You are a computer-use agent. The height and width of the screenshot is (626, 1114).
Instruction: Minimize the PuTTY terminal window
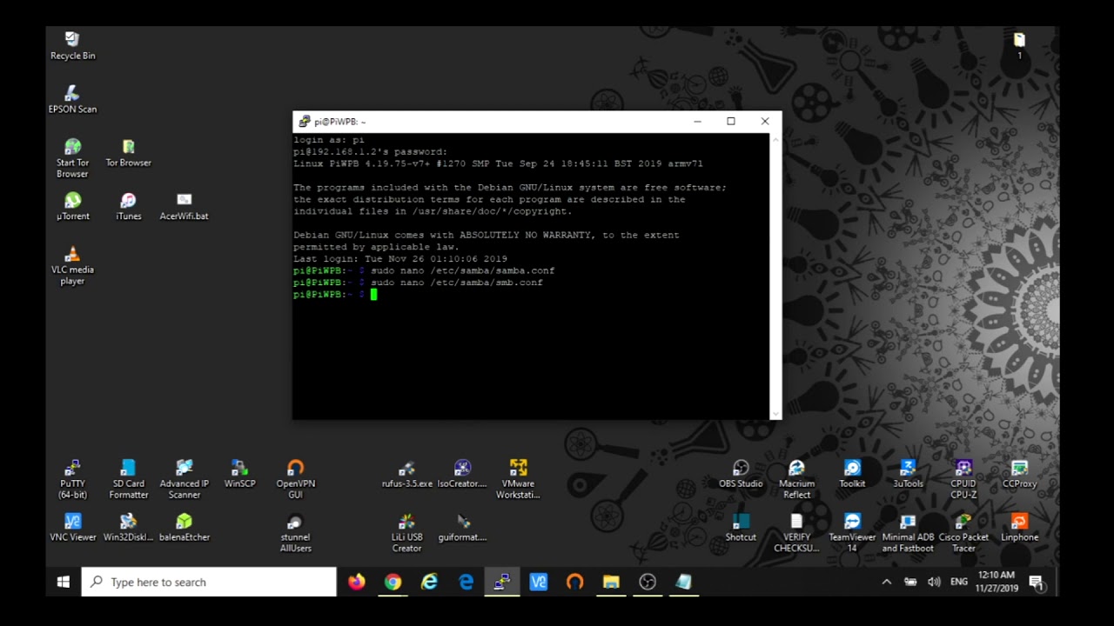[x=697, y=122]
